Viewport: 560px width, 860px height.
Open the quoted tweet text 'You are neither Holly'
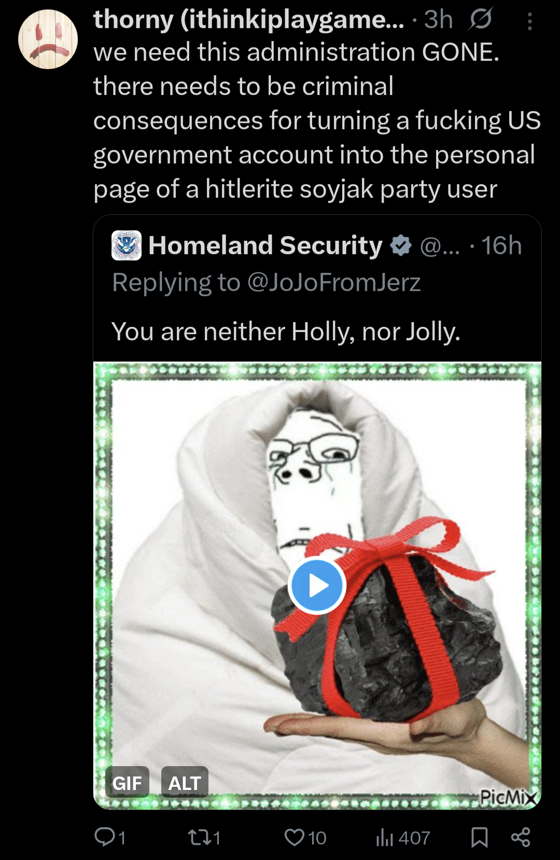click(286, 331)
